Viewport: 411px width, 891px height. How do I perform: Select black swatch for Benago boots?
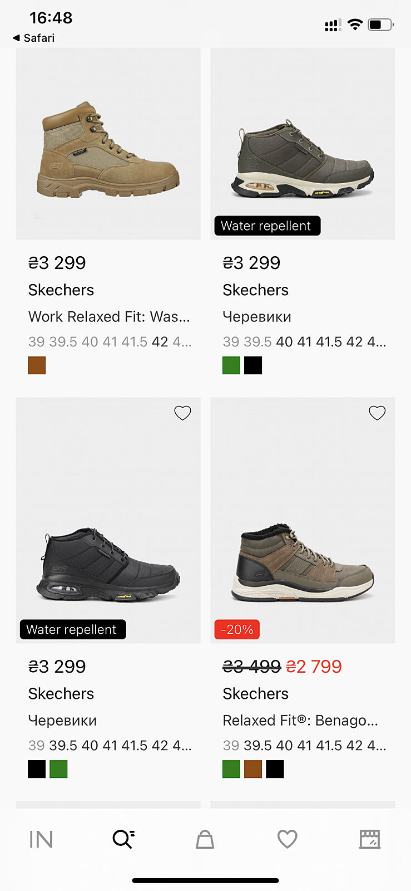click(x=275, y=769)
